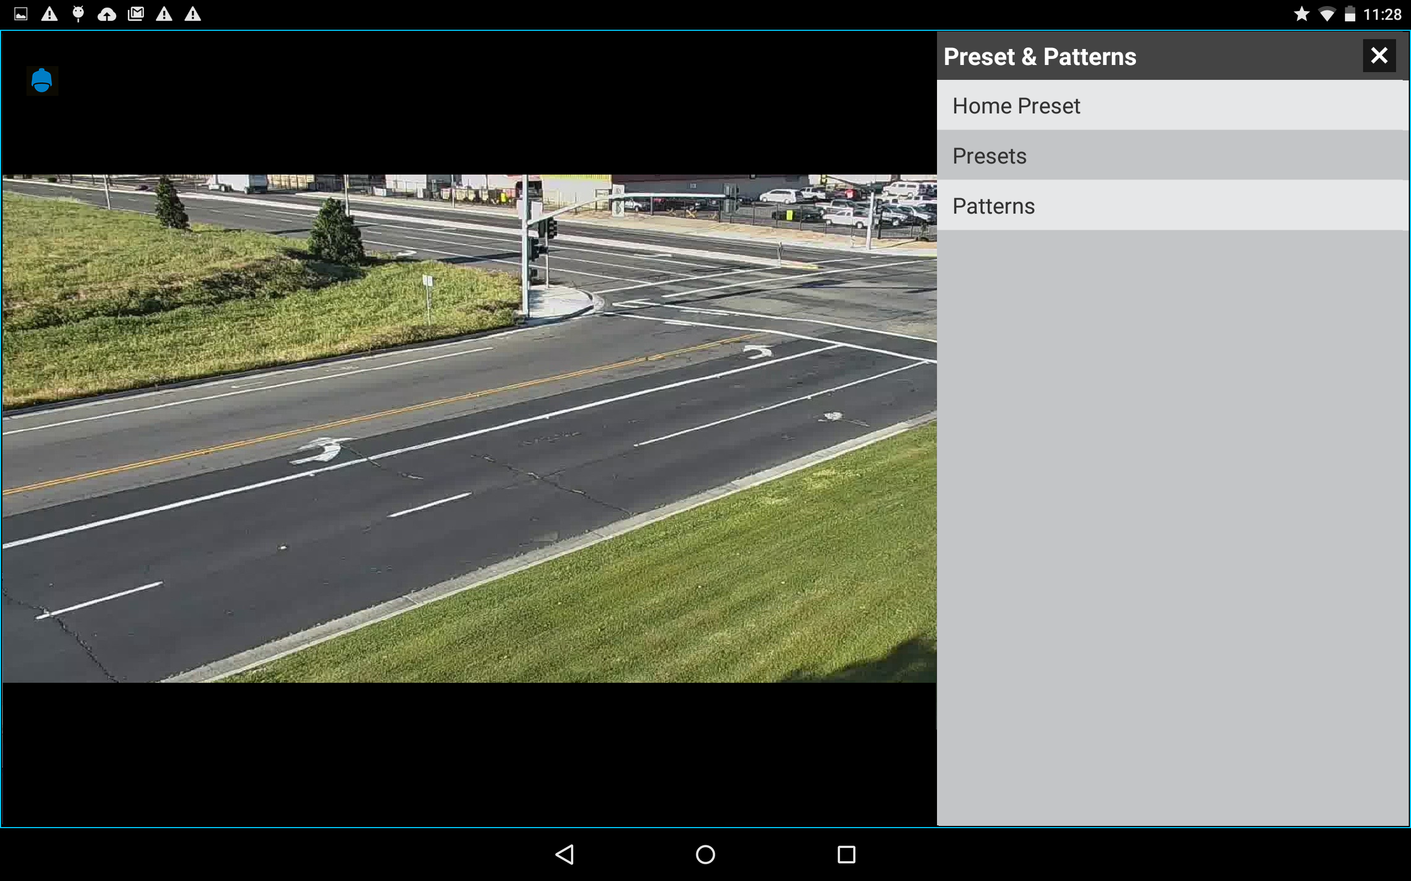The width and height of the screenshot is (1411, 881).
Task: Close the Preset & Patterns panel
Action: 1378,56
